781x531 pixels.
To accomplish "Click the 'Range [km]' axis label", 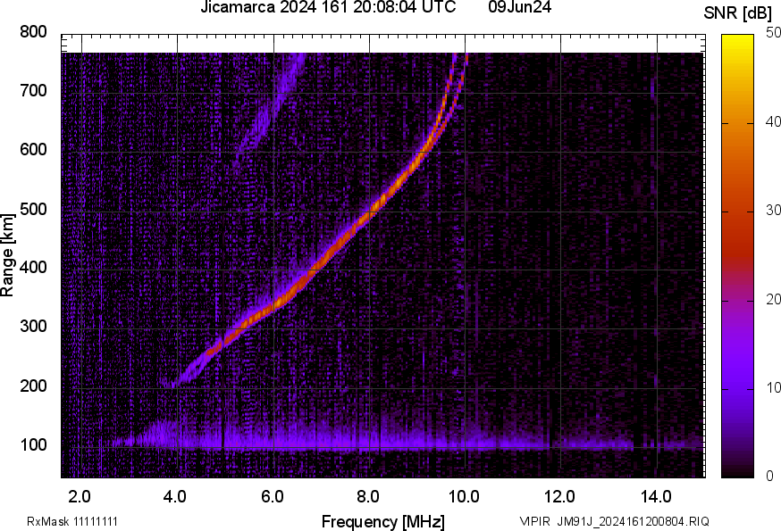I will 7,255.
